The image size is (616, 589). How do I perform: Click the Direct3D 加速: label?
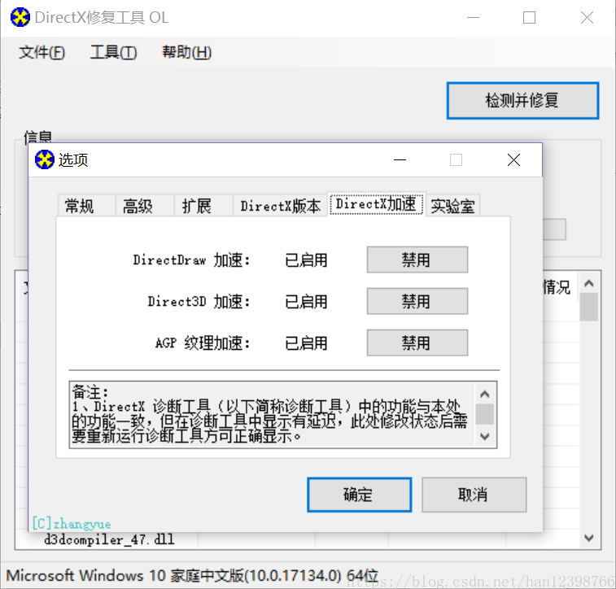[x=199, y=302]
